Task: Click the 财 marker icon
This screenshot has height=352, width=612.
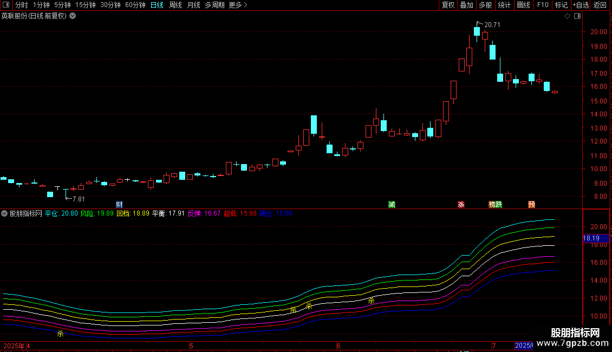Action: coord(120,205)
